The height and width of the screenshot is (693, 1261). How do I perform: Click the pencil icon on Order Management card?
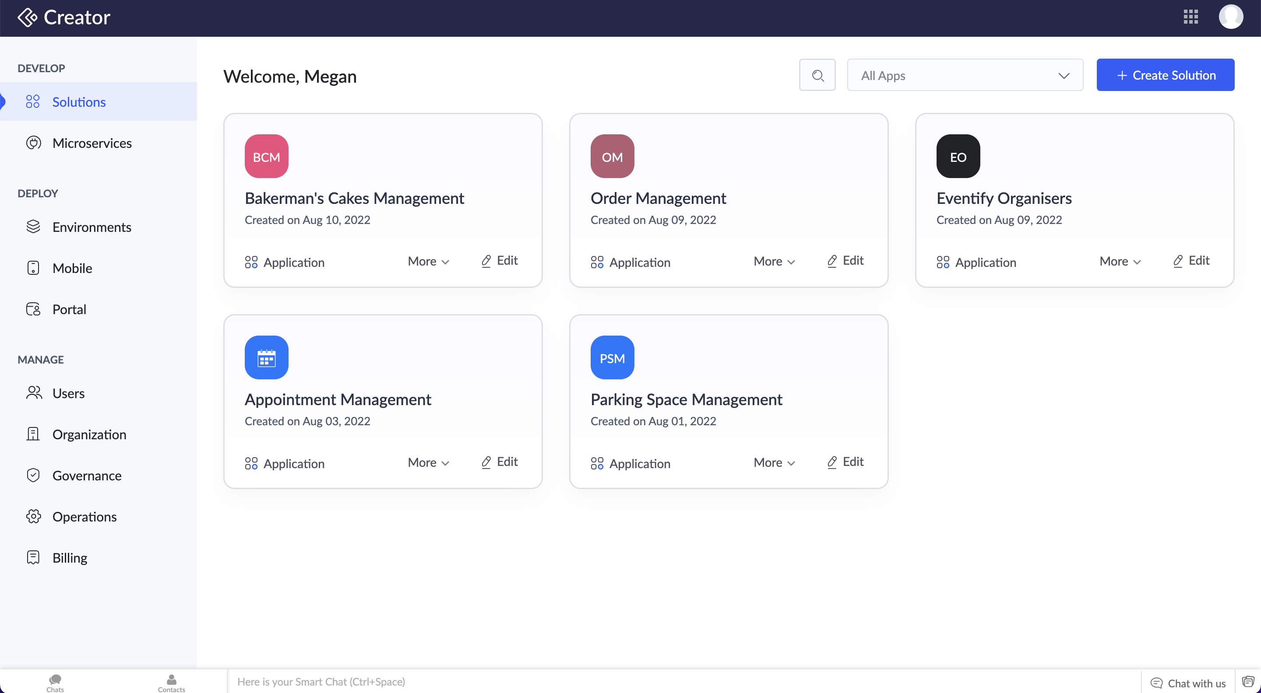pyautogui.click(x=832, y=261)
